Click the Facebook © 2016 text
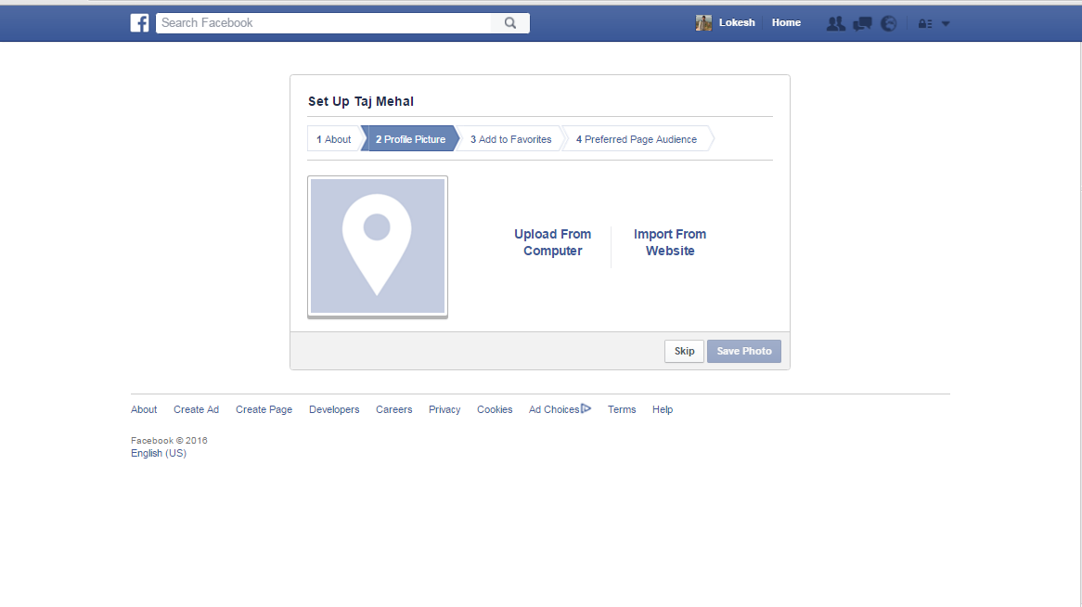Screen dimensions: 1082x607 pos(169,441)
